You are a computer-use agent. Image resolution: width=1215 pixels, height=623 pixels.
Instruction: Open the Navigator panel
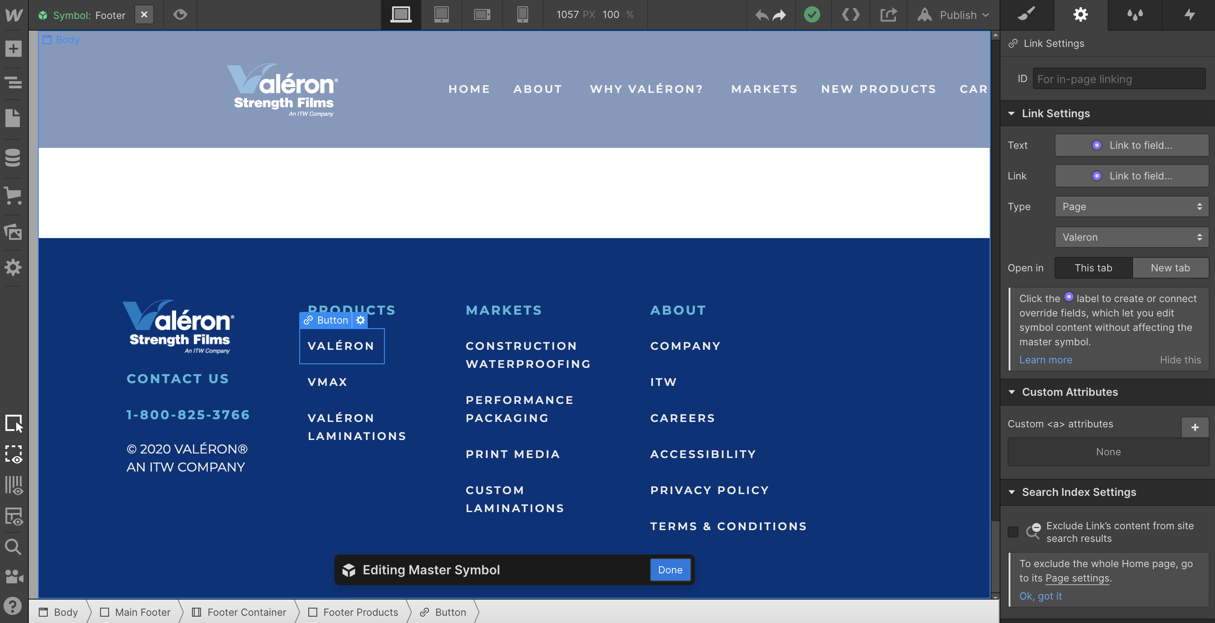pyautogui.click(x=13, y=82)
